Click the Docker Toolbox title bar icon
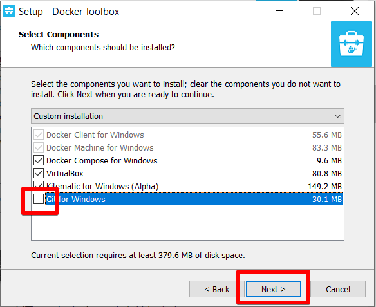This screenshot has height=307, width=376. pyautogui.click(x=9, y=12)
